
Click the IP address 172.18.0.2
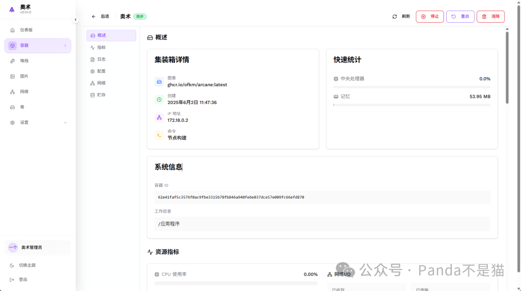tap(178, 120)
